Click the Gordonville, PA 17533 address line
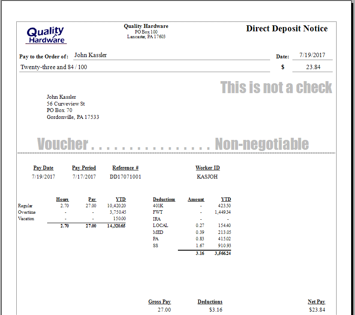355x315 pixels. pos(72,117)
